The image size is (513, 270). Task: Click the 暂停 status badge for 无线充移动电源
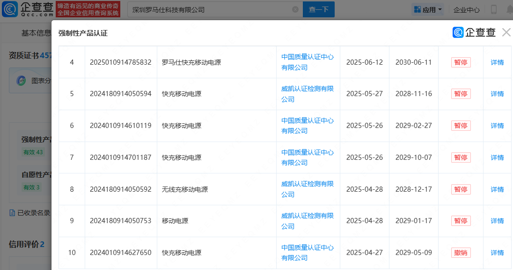(x=460, y=189)
